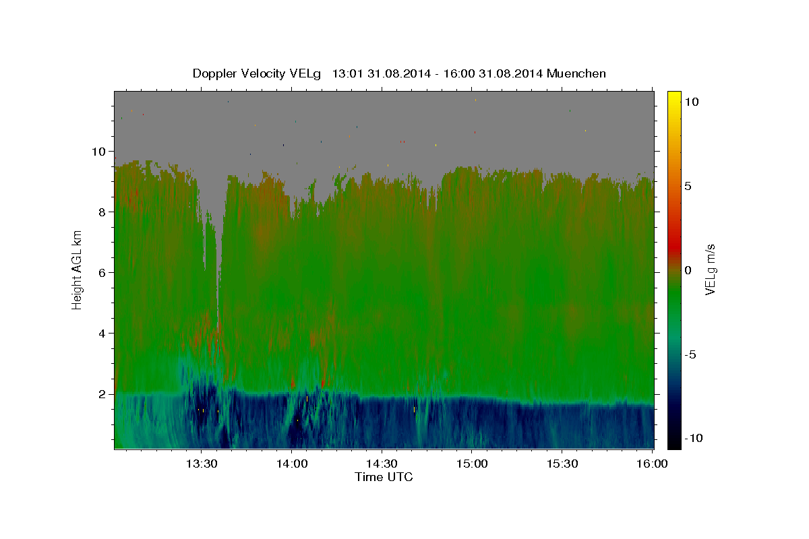Click the 16:00 time tick label
Screen dimensions: 809x539
click(x=651, y=464)
